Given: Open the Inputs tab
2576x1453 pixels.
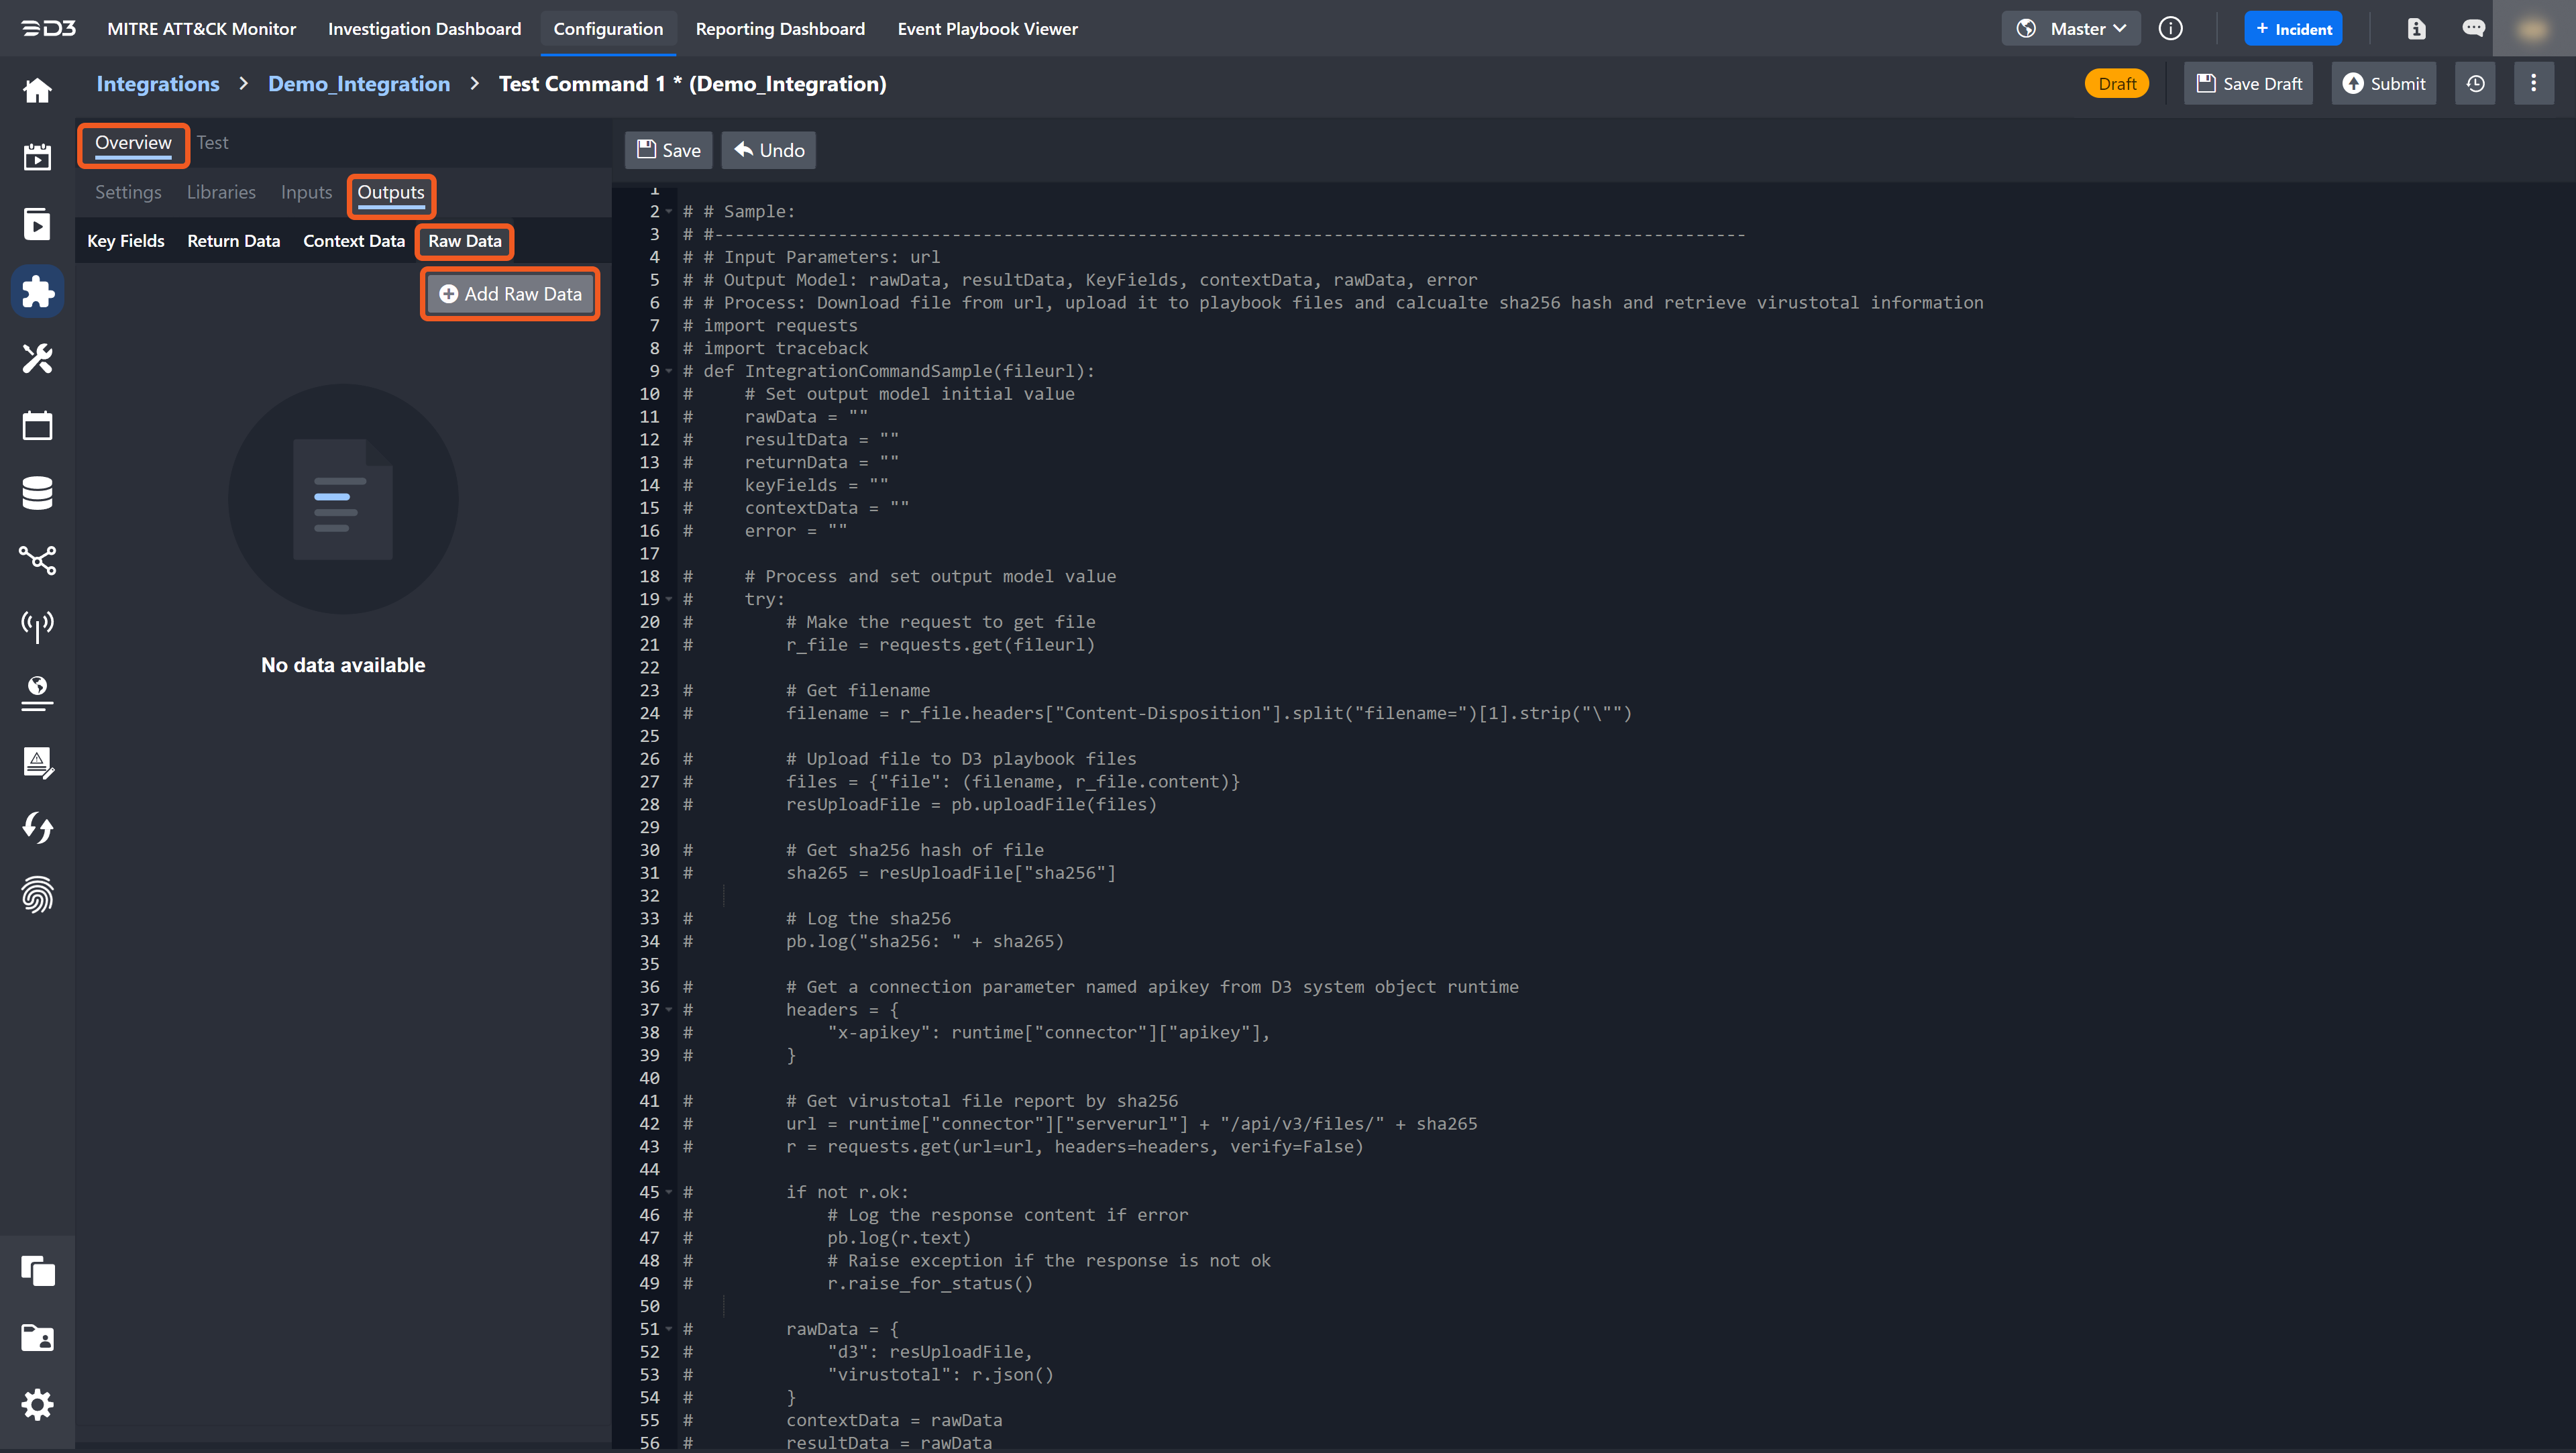Looking at the screenshot, I should coord(306,192).
